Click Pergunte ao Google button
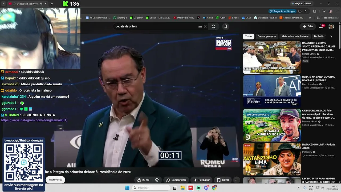341x192 pixels. click(282, 11)
